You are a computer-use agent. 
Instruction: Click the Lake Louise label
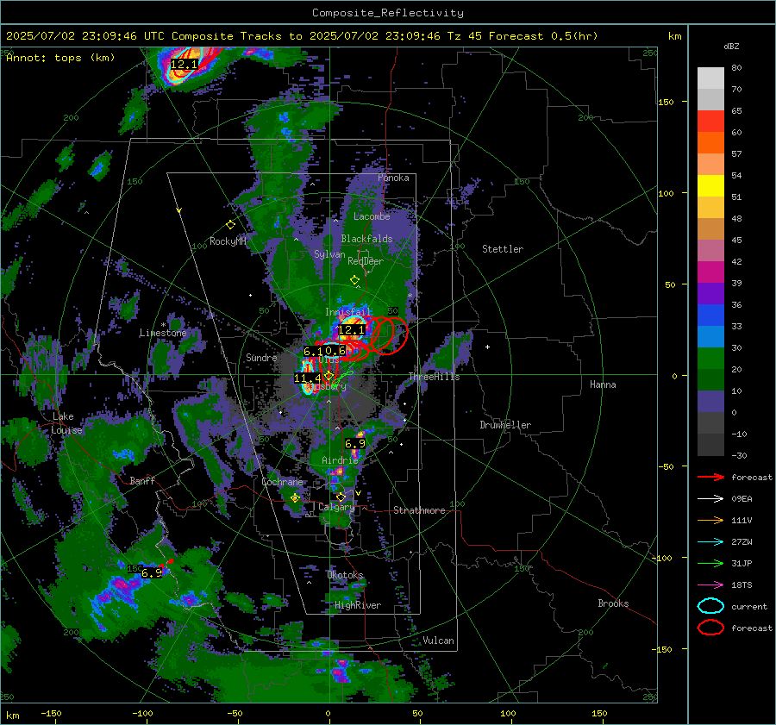click(66, 423)
